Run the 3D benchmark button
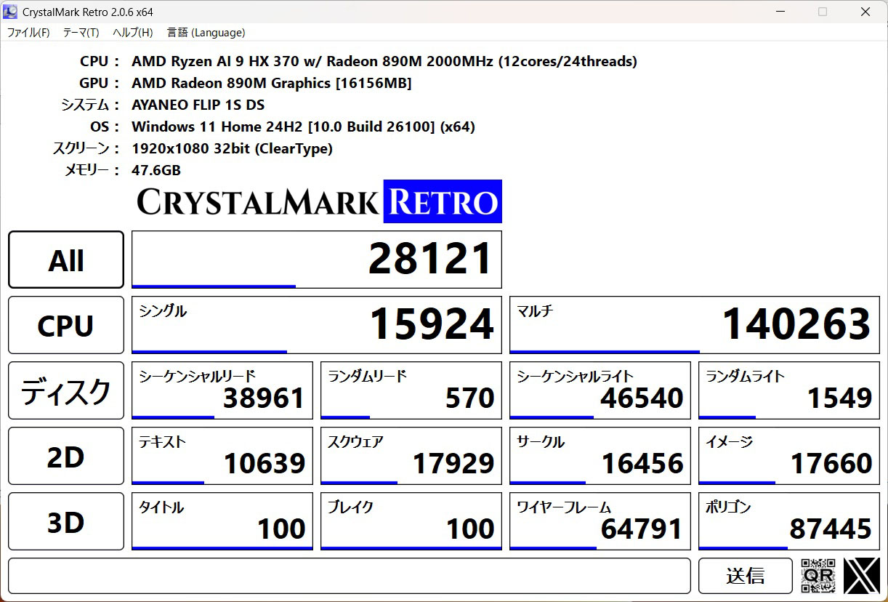 click(x=66, y=521)
